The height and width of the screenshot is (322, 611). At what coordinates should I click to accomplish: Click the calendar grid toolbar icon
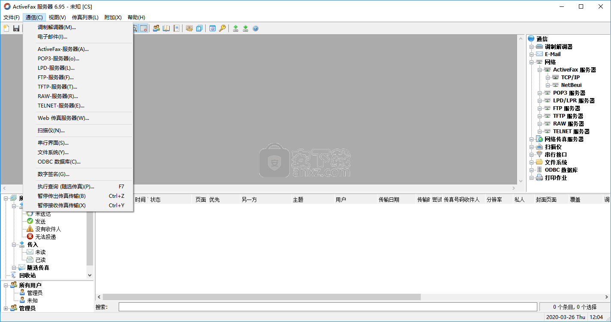pyautogui.click(x=144, y=28)
